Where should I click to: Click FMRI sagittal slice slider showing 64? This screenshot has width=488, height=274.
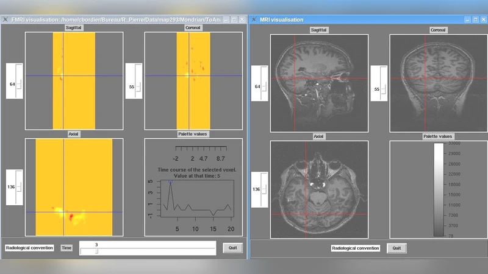coord(15,81)
